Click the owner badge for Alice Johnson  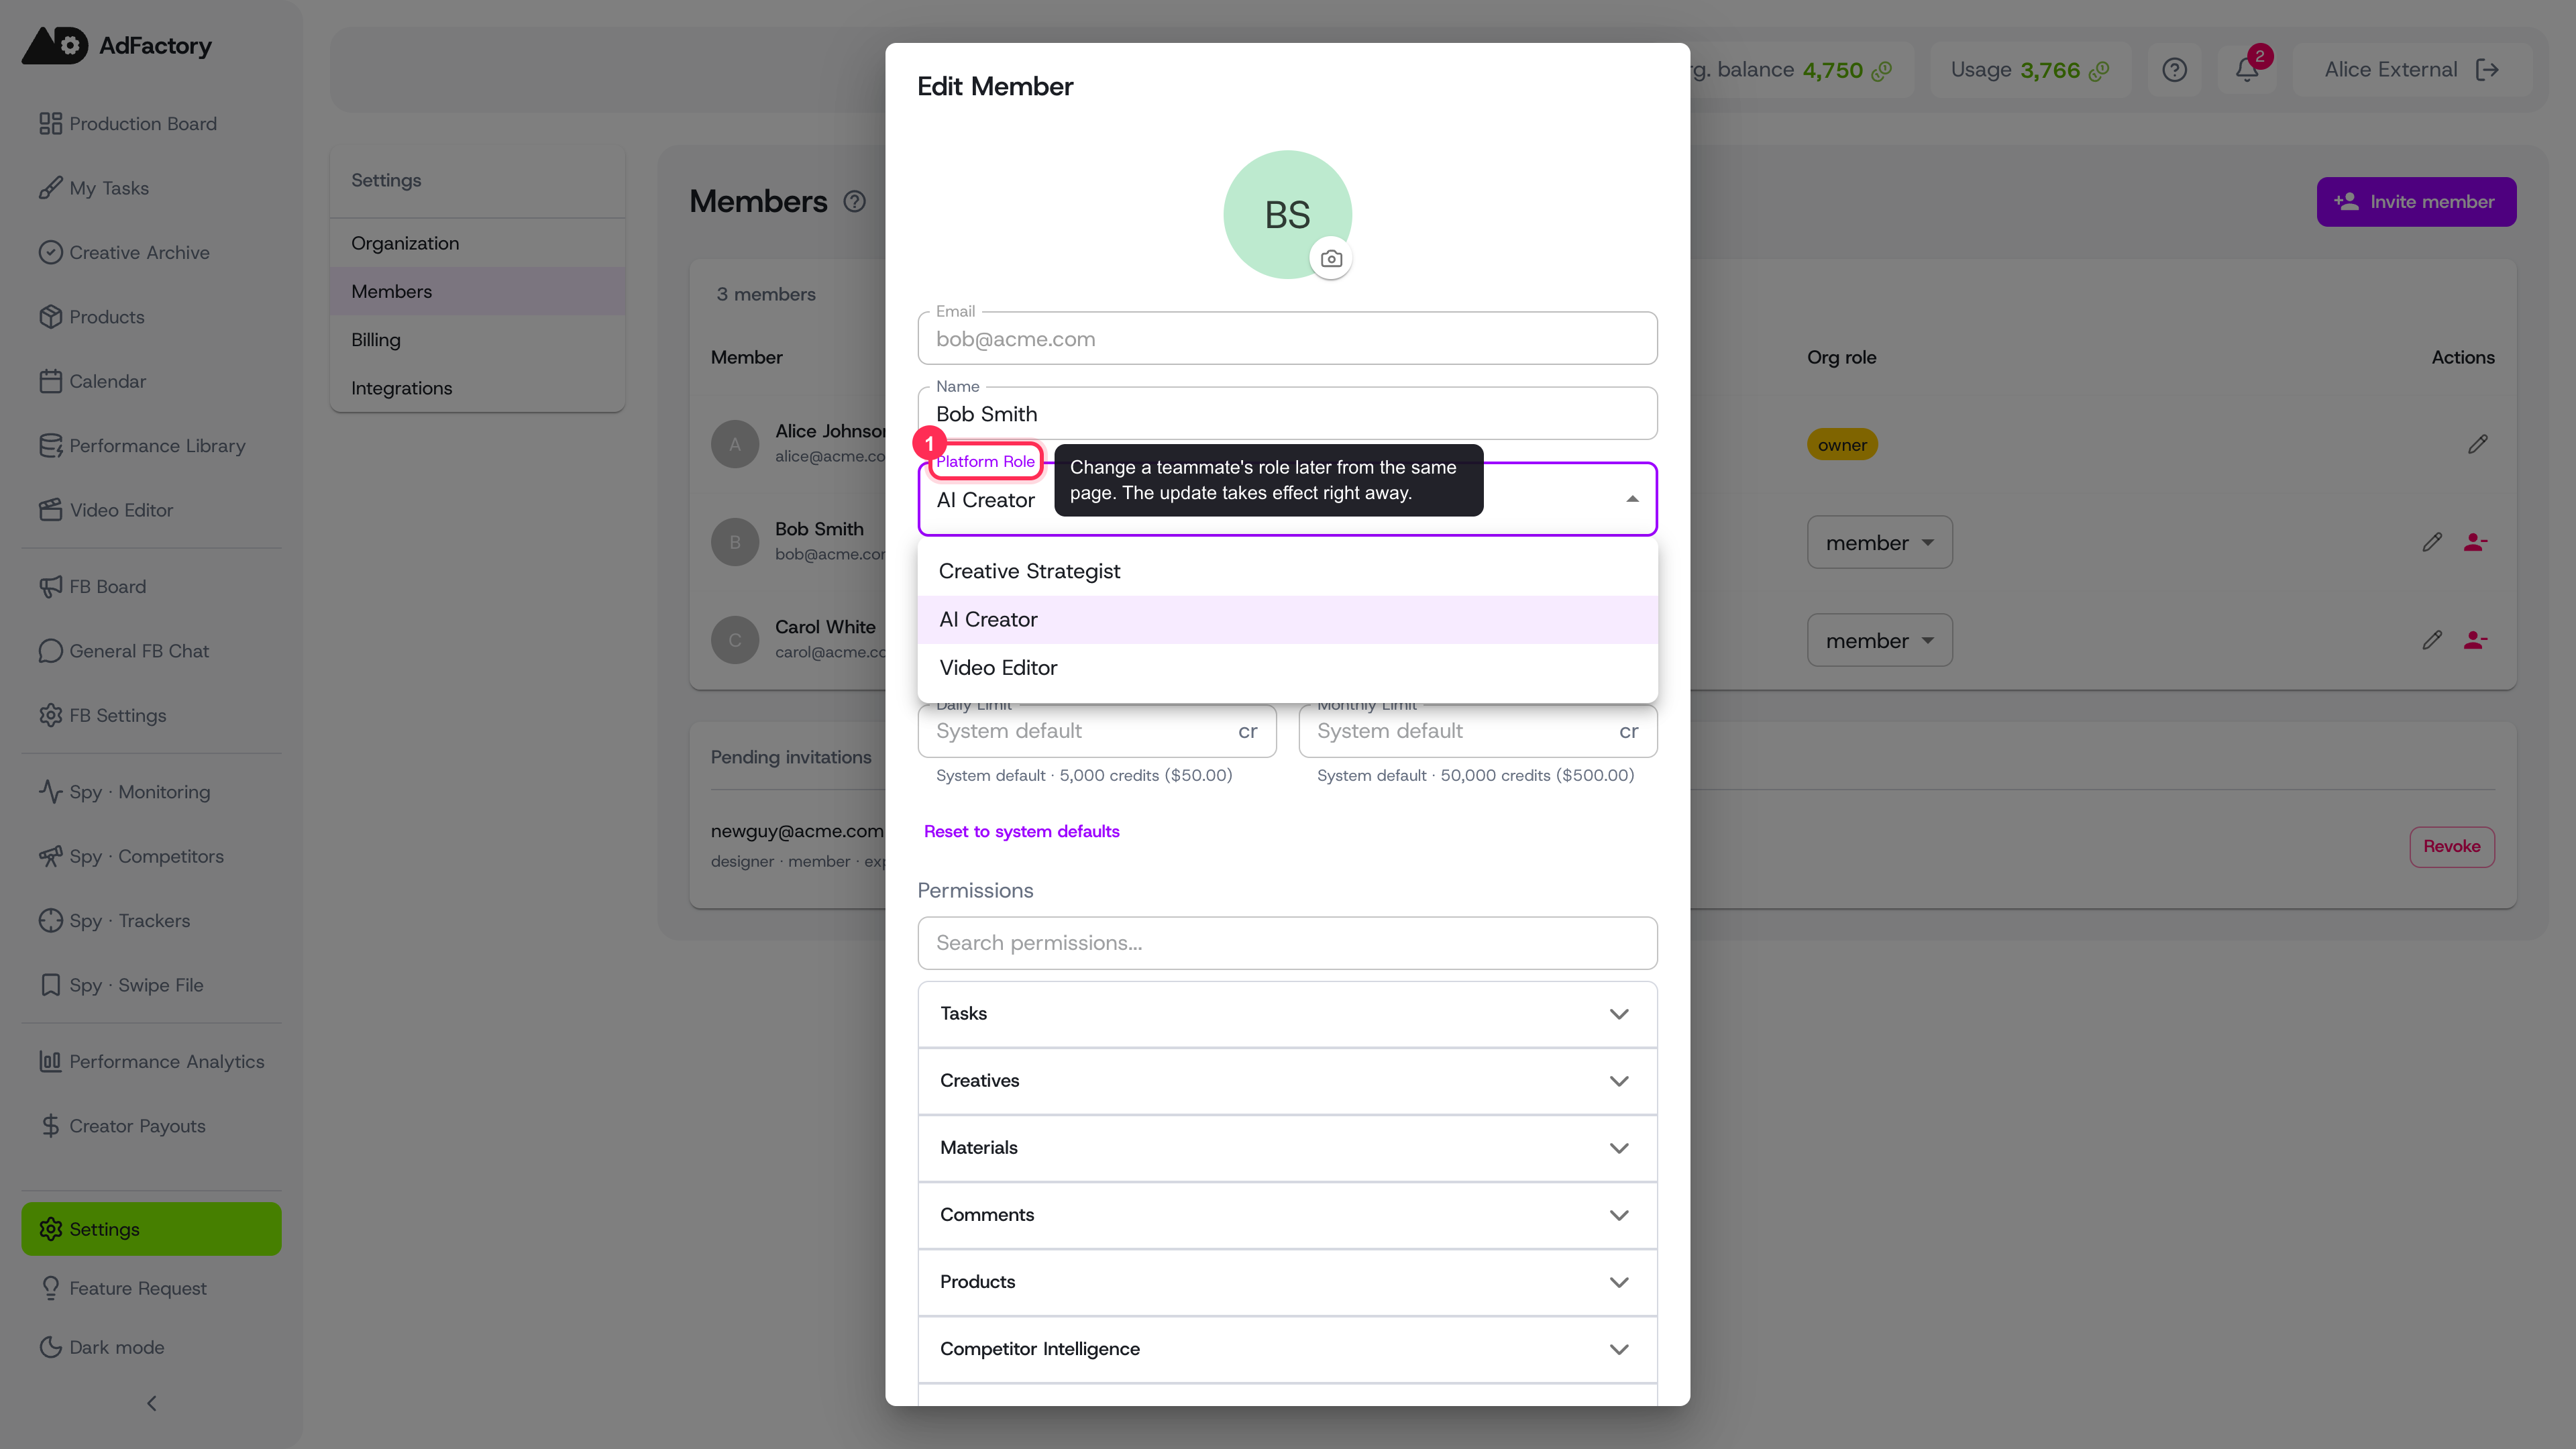coord(1842,445)
